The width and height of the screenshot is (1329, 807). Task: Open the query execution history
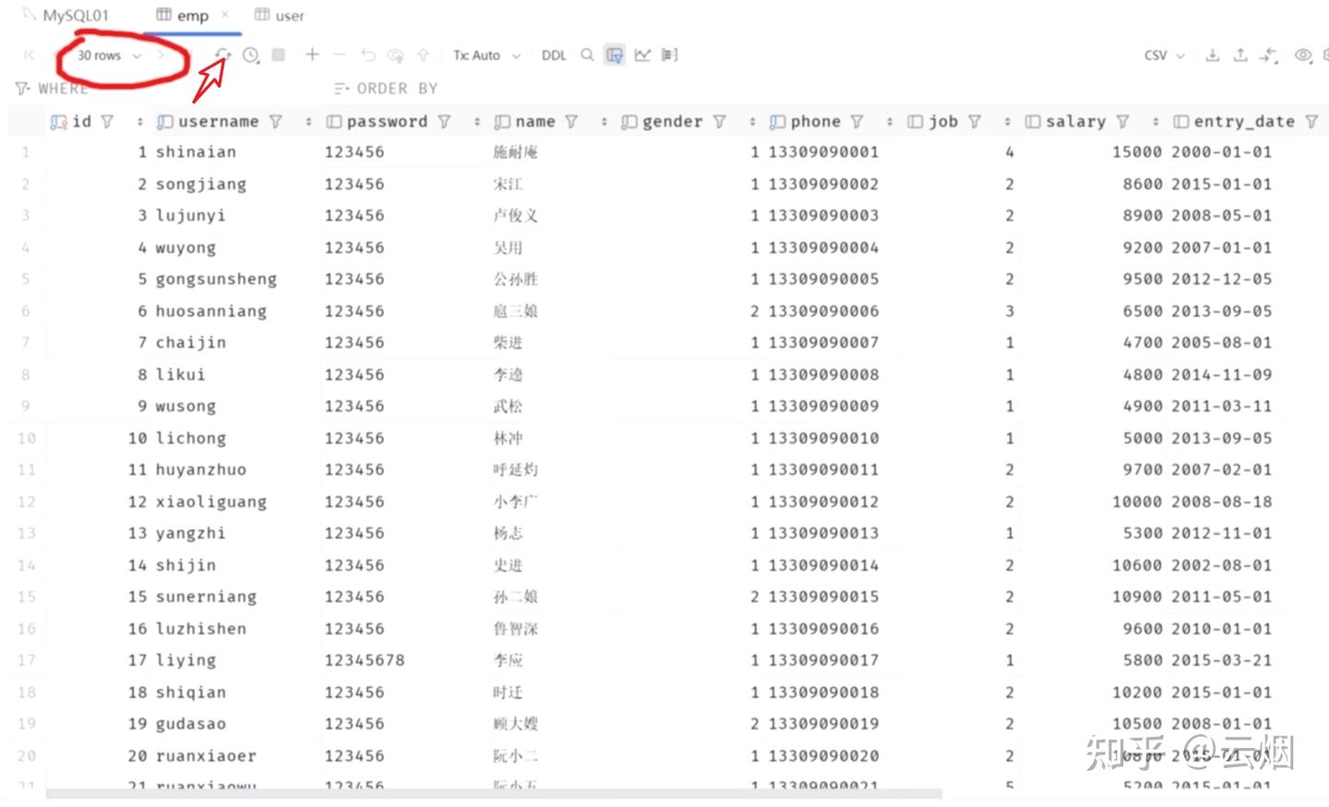(x=250, y=55)
